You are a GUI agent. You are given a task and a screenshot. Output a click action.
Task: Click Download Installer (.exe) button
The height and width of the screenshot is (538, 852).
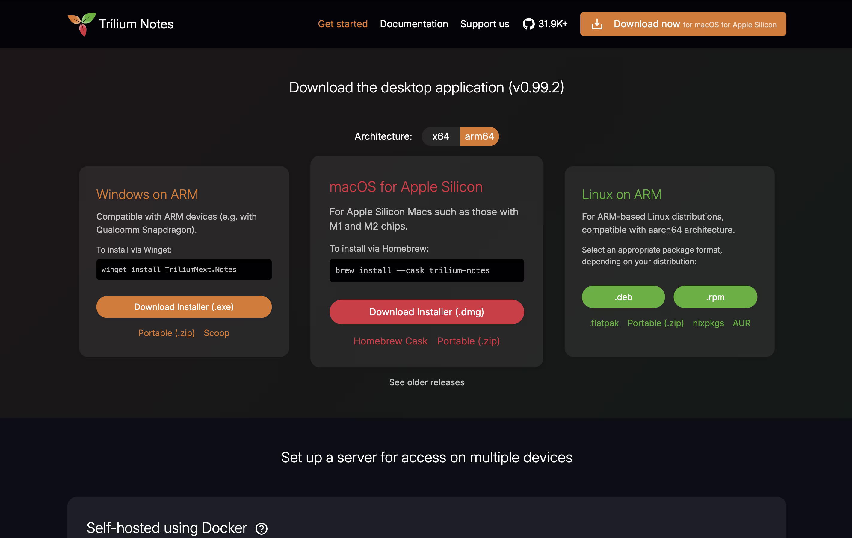[x=184, y=307]
